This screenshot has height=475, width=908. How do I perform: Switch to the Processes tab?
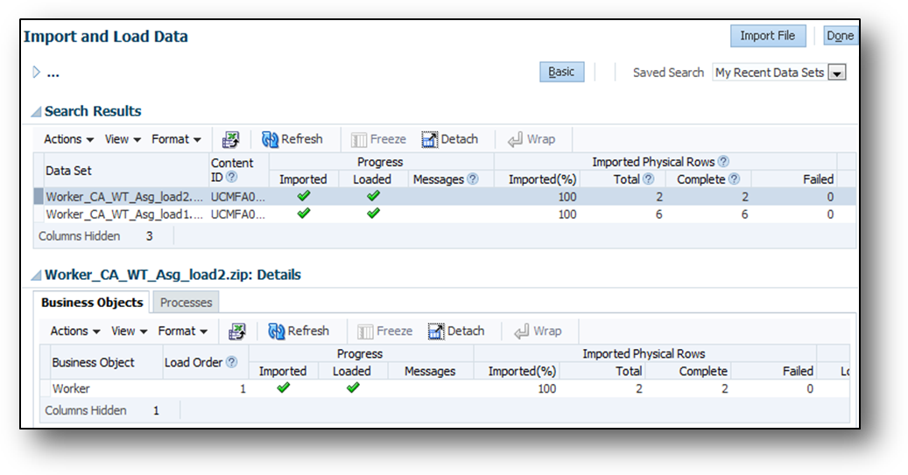187,303
